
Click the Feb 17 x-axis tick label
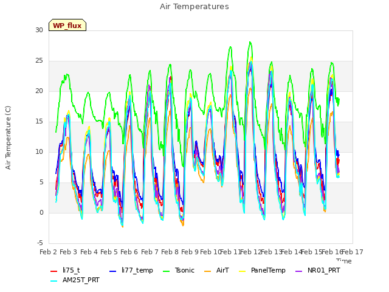coord(352,252)
